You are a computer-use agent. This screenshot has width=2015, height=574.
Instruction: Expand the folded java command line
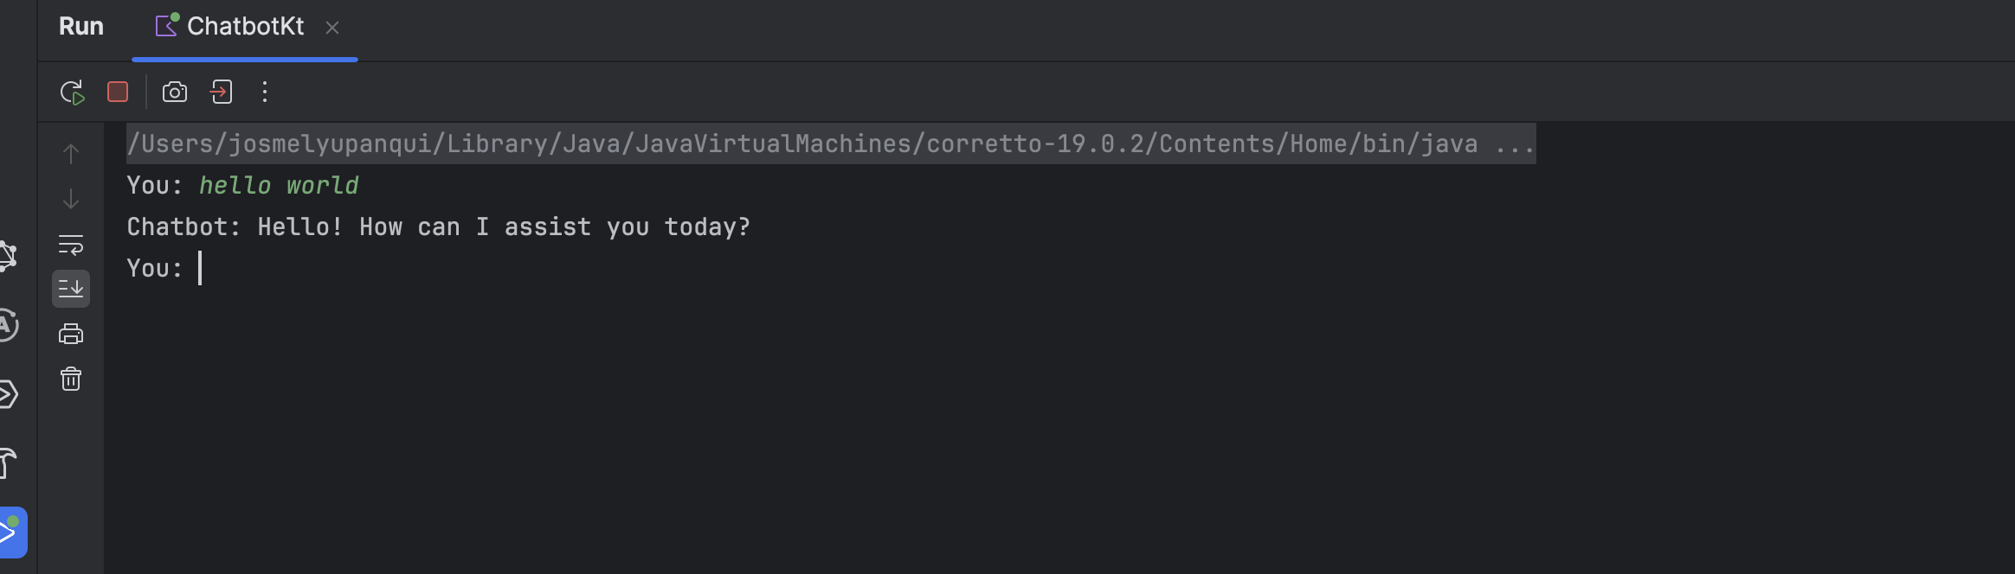(x=1515, y=144)
